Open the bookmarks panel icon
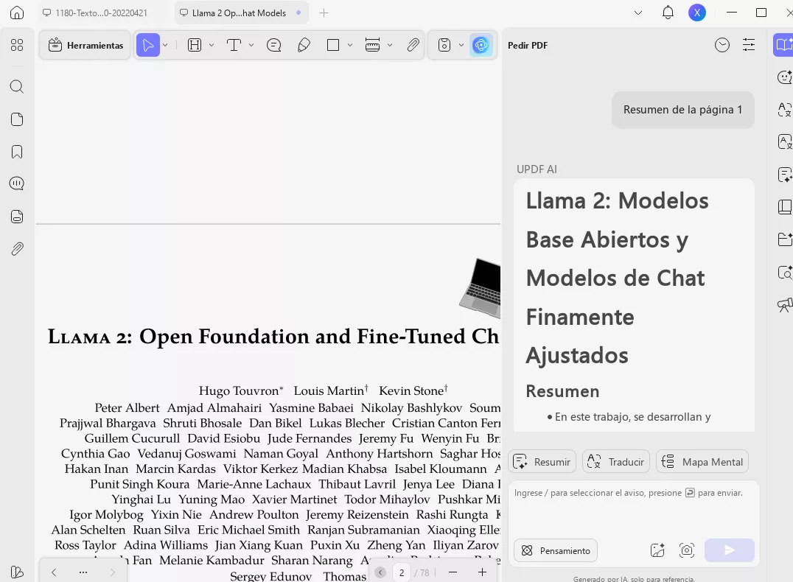 pos(17,152)
